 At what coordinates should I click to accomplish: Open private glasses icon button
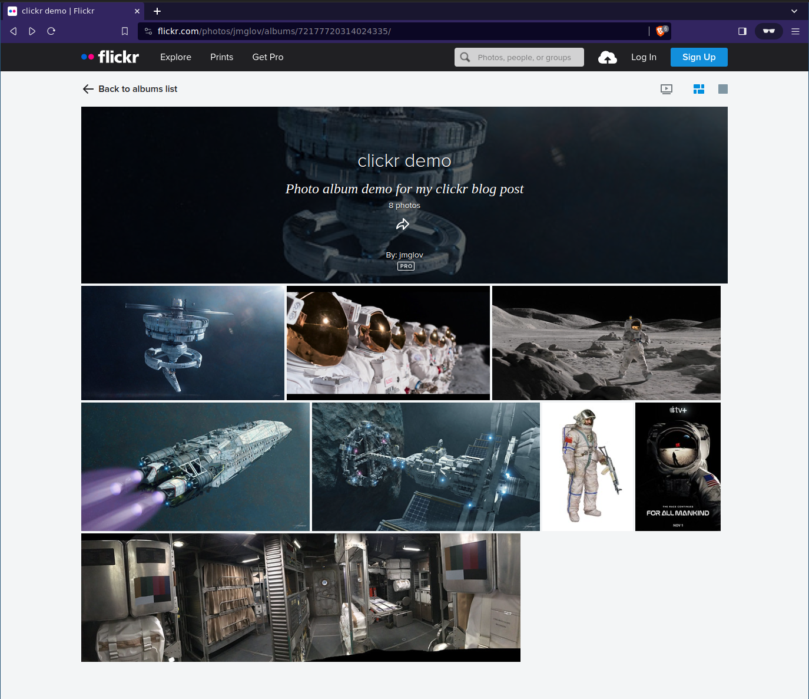pyautogui.click(x=769, y=31)
